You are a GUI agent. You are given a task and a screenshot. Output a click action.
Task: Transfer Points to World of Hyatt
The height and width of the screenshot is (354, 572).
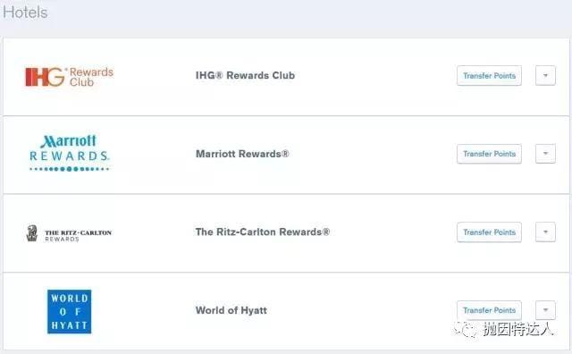point(489,310)
